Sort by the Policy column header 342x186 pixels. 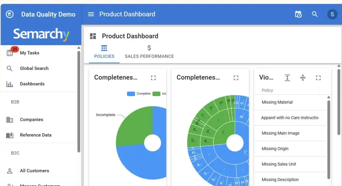[x=267, y=90]
